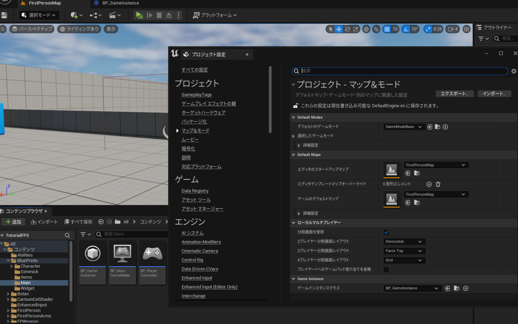Open settings gear next to search
Image resolution: width=518 pixels, height=324 pixels.
coord(514,71)
